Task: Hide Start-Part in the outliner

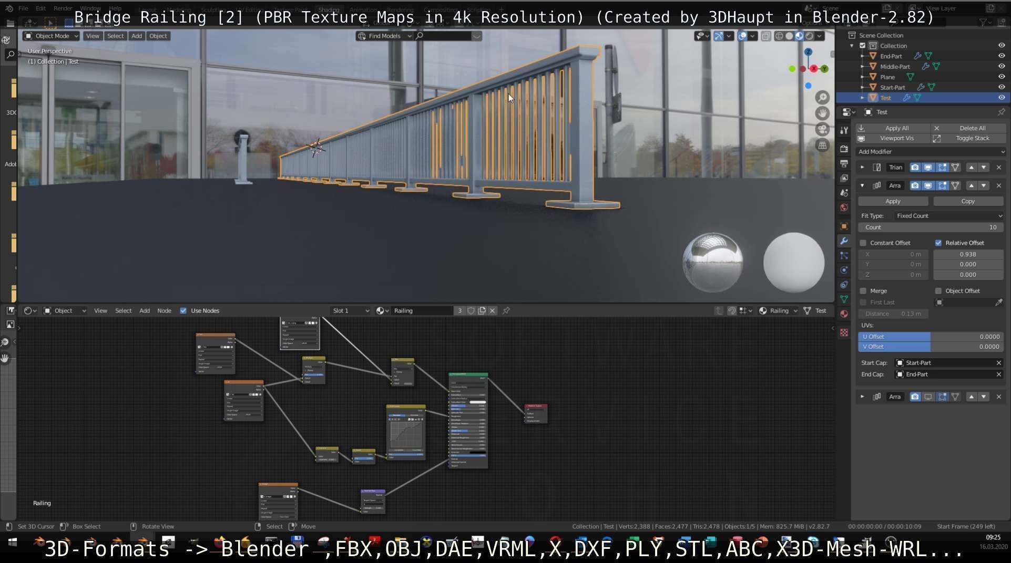Action: point(1002,88)
